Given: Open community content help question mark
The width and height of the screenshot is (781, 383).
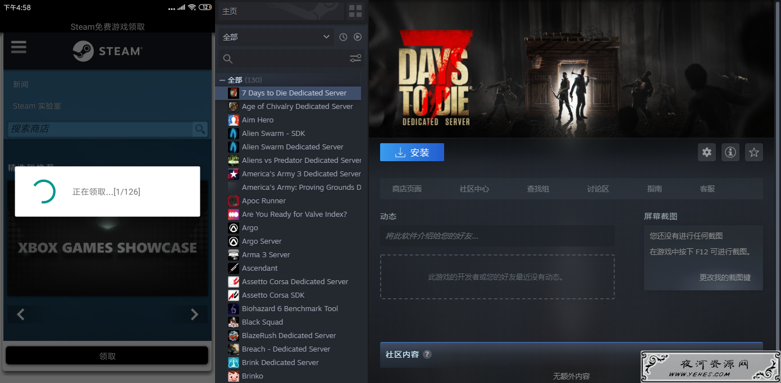Looking at the screenshot, I should point(427,354).
